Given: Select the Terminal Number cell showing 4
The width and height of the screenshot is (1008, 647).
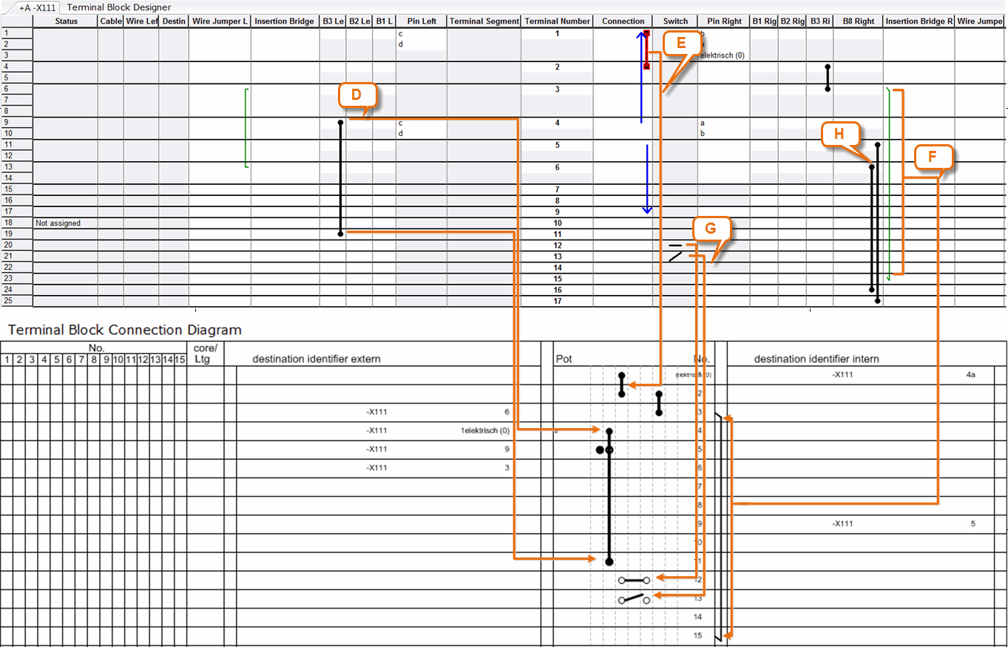Looking at the screenshot, I should click(x=558, y=123).
